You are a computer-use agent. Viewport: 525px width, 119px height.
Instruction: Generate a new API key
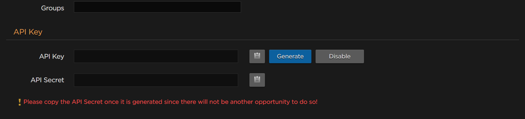(x=290, y=56)
